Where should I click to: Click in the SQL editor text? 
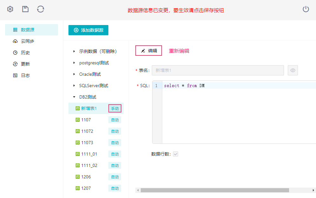coord(184,86)
